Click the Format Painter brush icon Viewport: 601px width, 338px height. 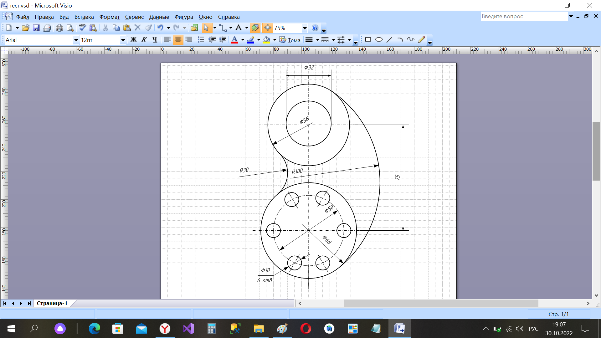point(148,28)
